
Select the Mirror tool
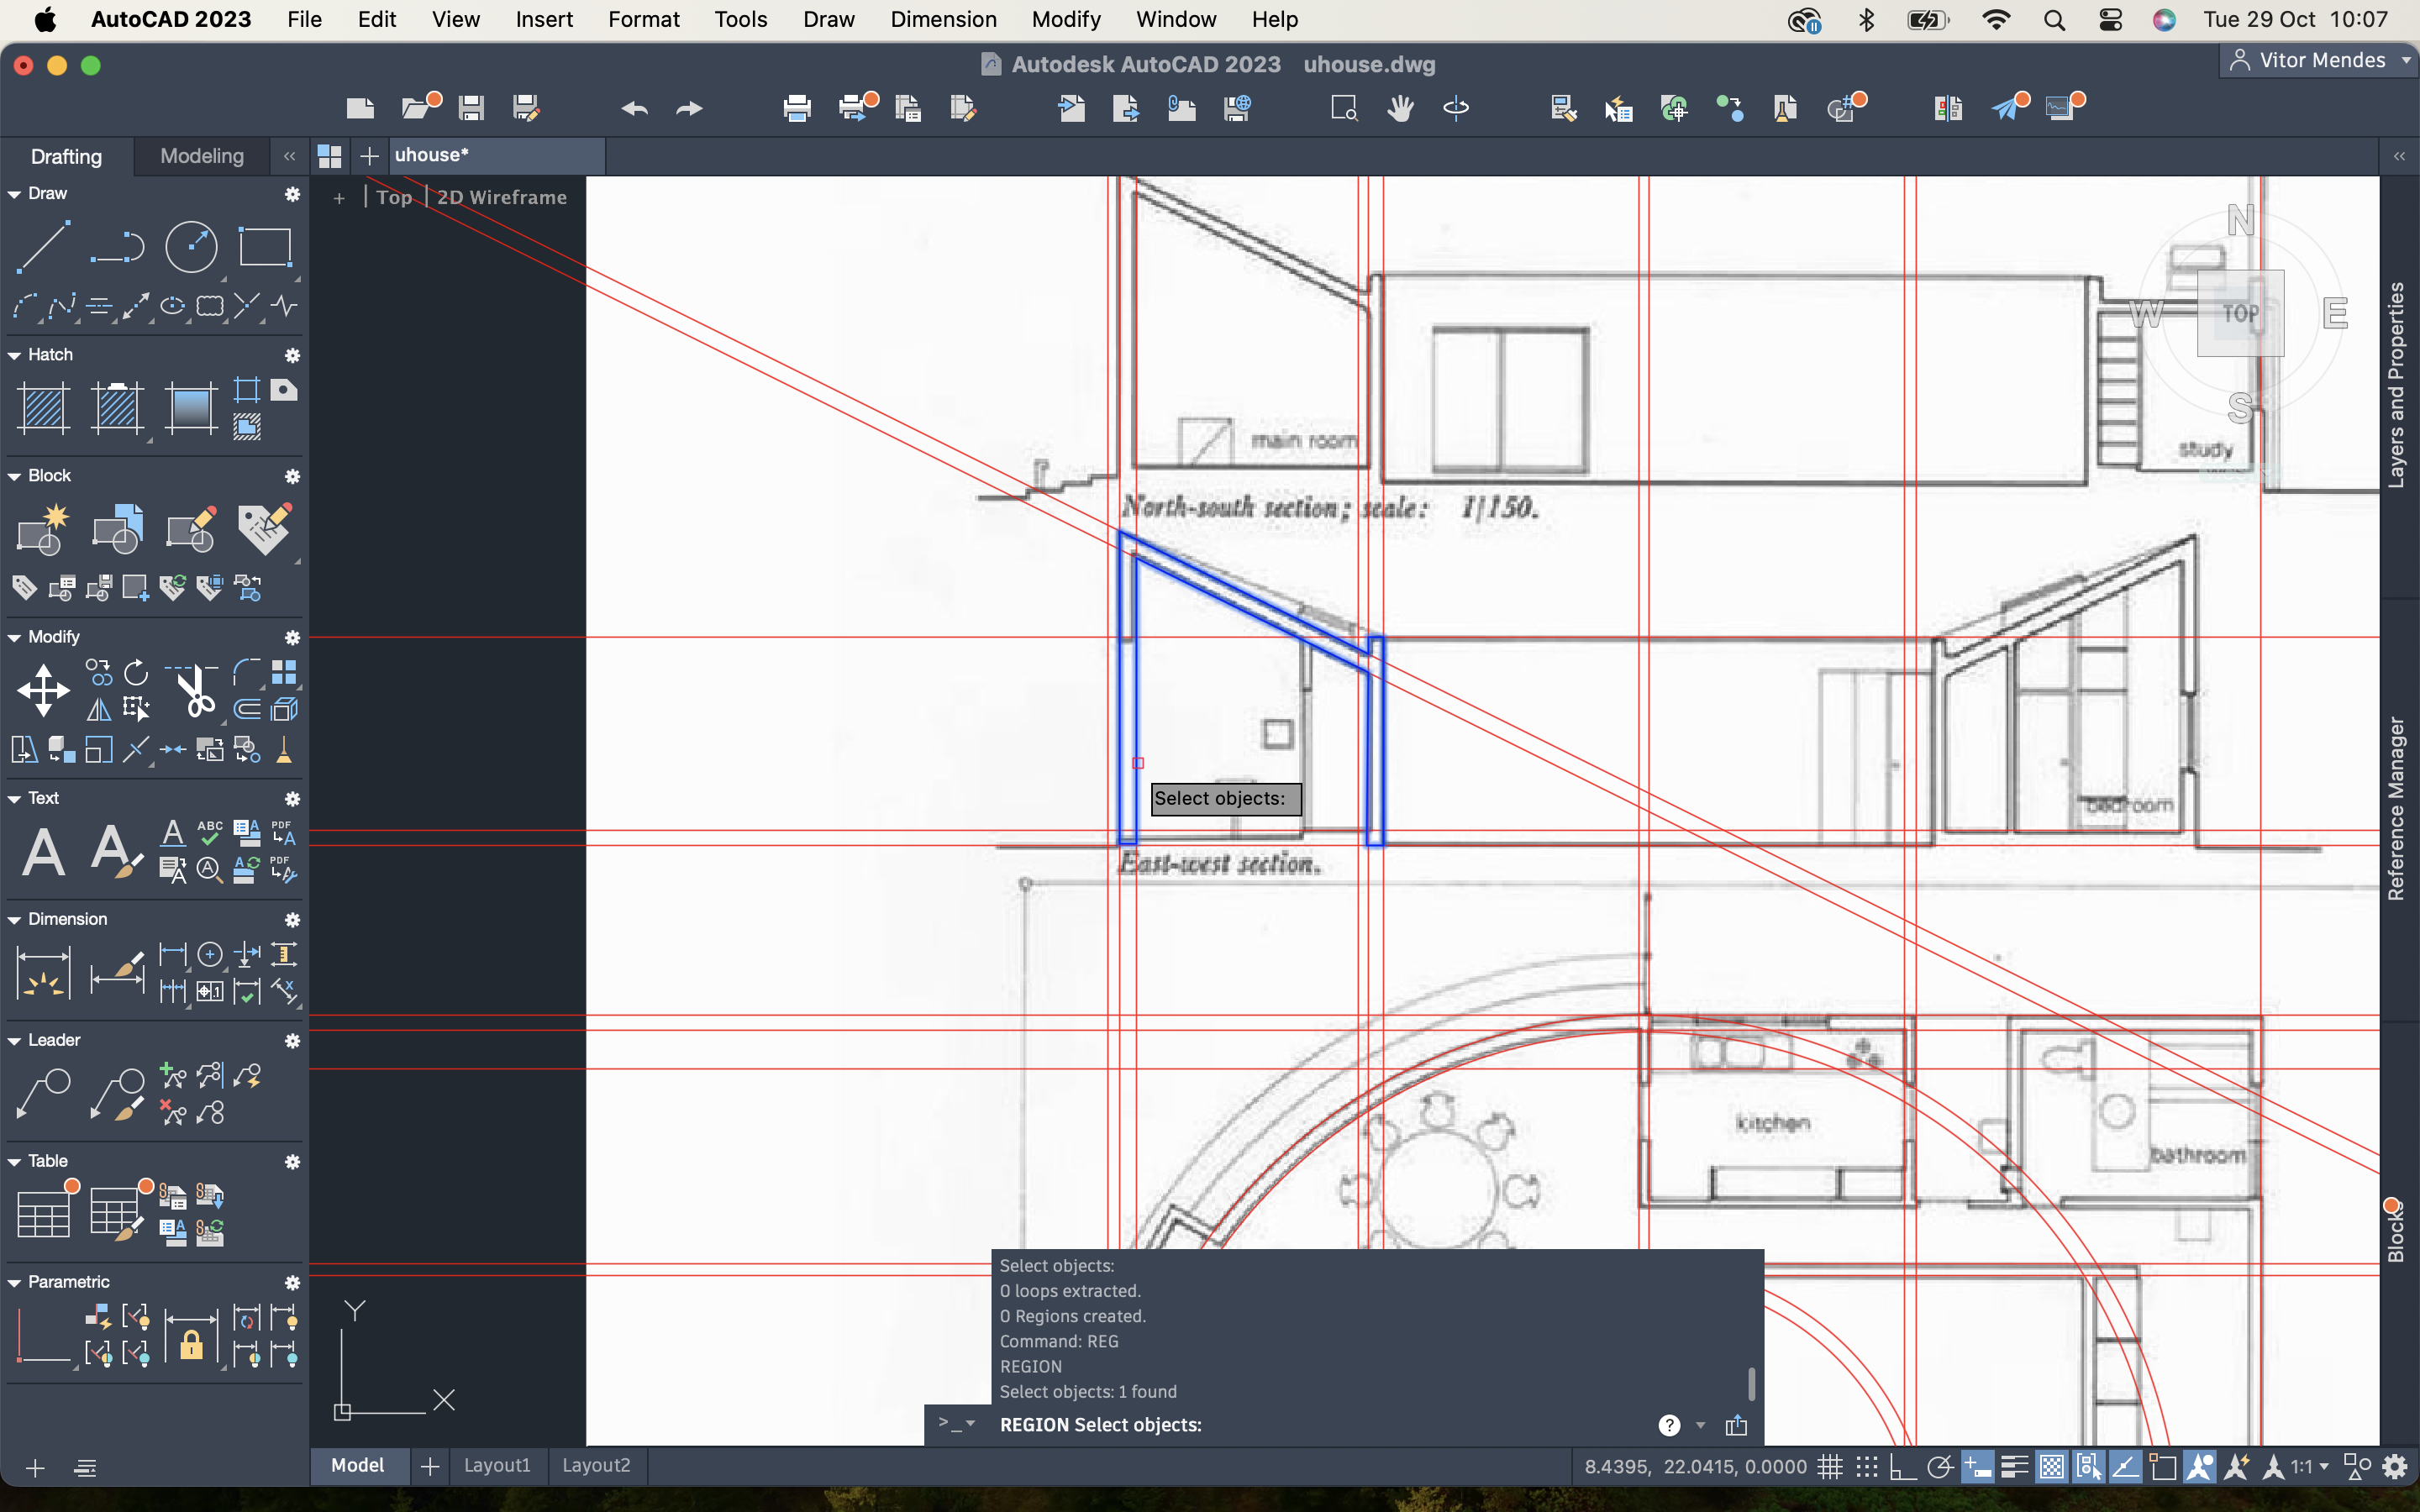click(99, 710)
